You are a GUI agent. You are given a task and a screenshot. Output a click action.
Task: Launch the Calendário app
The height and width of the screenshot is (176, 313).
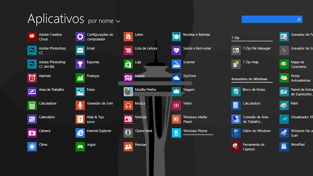click(32, 119)
